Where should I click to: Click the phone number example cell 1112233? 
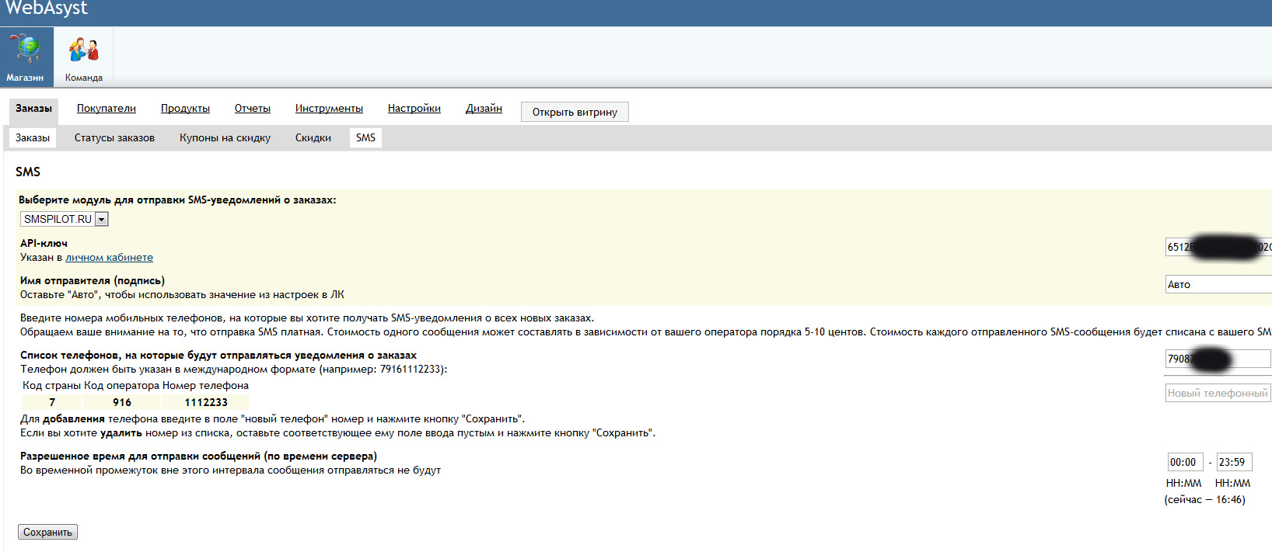click(206, 402)
